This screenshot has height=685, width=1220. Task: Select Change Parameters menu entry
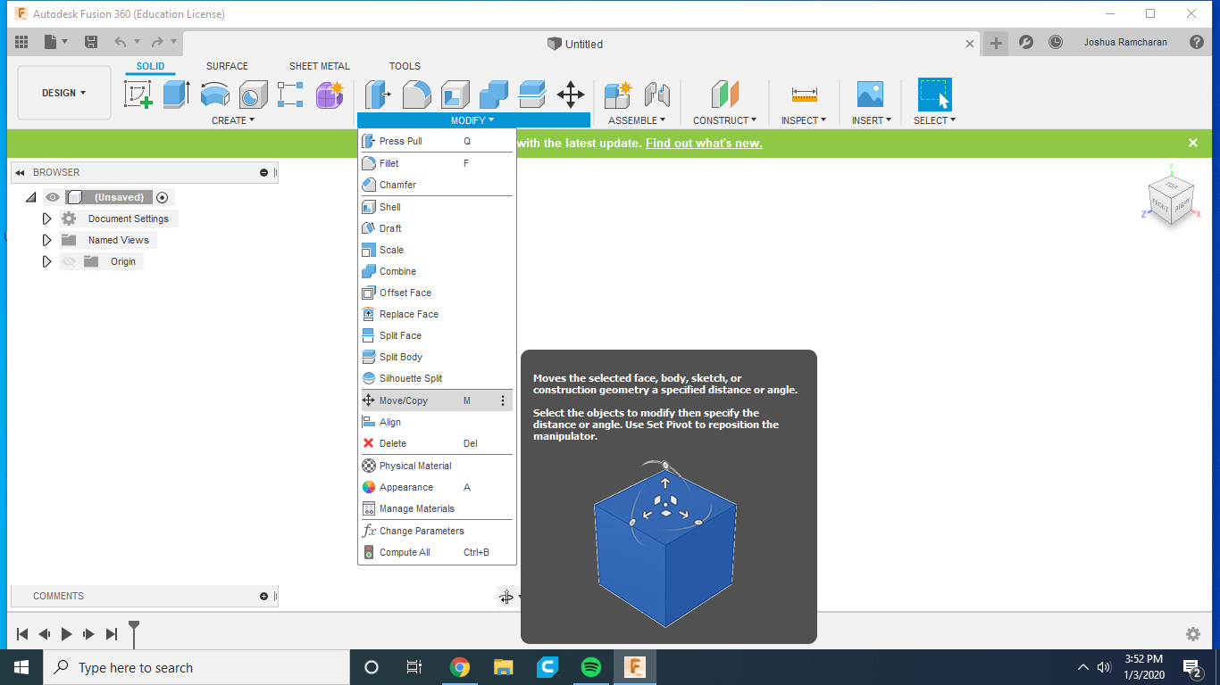pos(437,531)
